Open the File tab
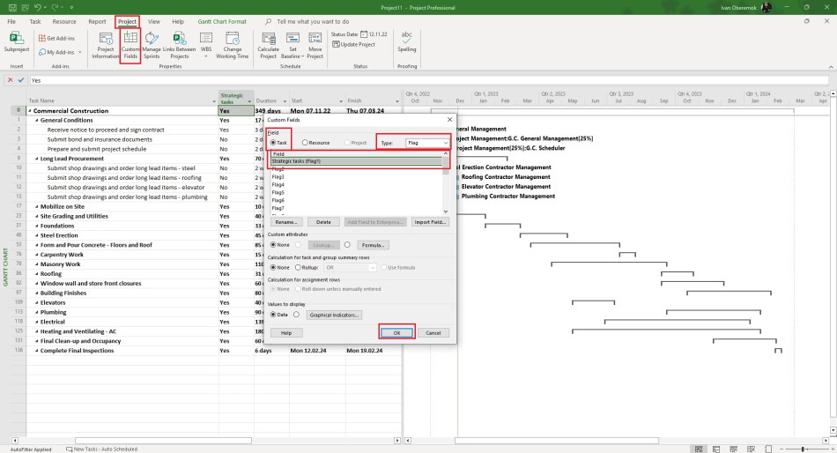This screenshot has height=453, width=837. click(x=11, y=22)
